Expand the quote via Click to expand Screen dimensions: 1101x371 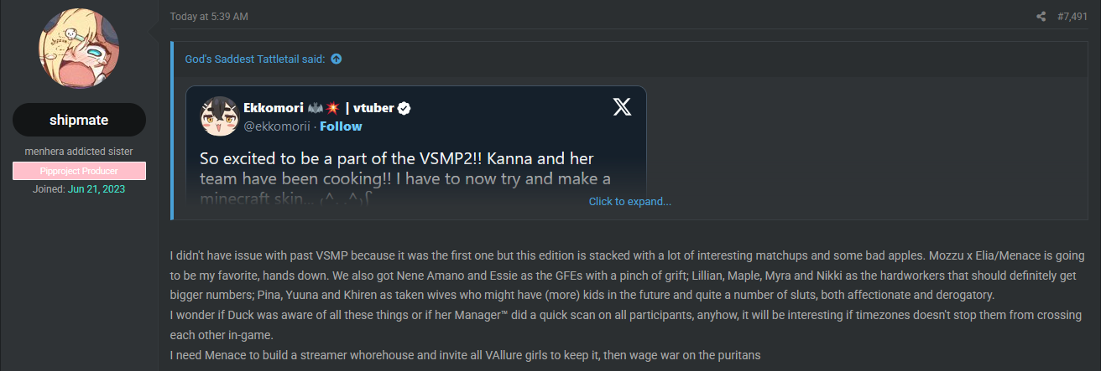click(629, 201)
